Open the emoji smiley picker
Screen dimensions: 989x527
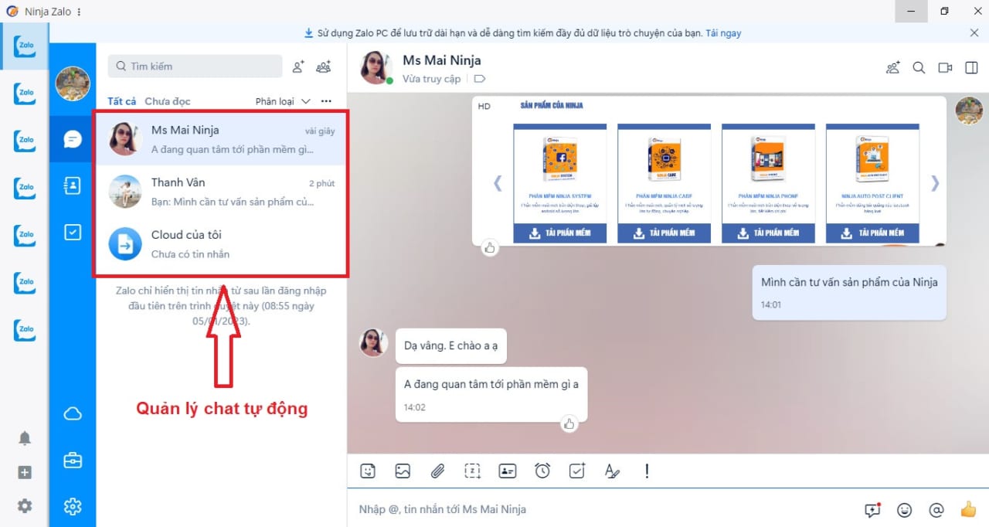(x=904, y=509)
